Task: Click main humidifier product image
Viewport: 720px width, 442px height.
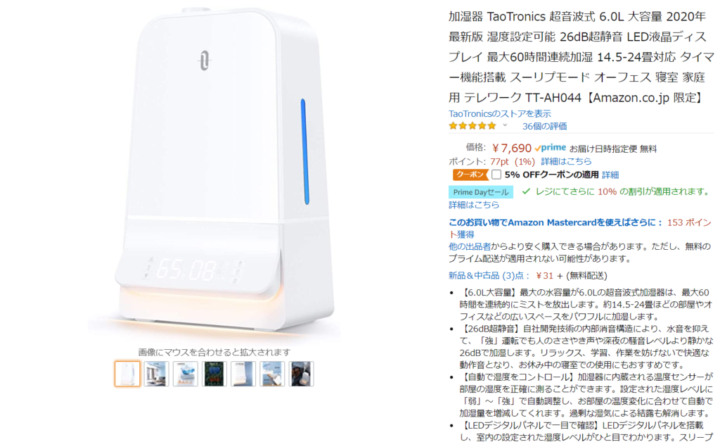Action: (x=214, y=172)
